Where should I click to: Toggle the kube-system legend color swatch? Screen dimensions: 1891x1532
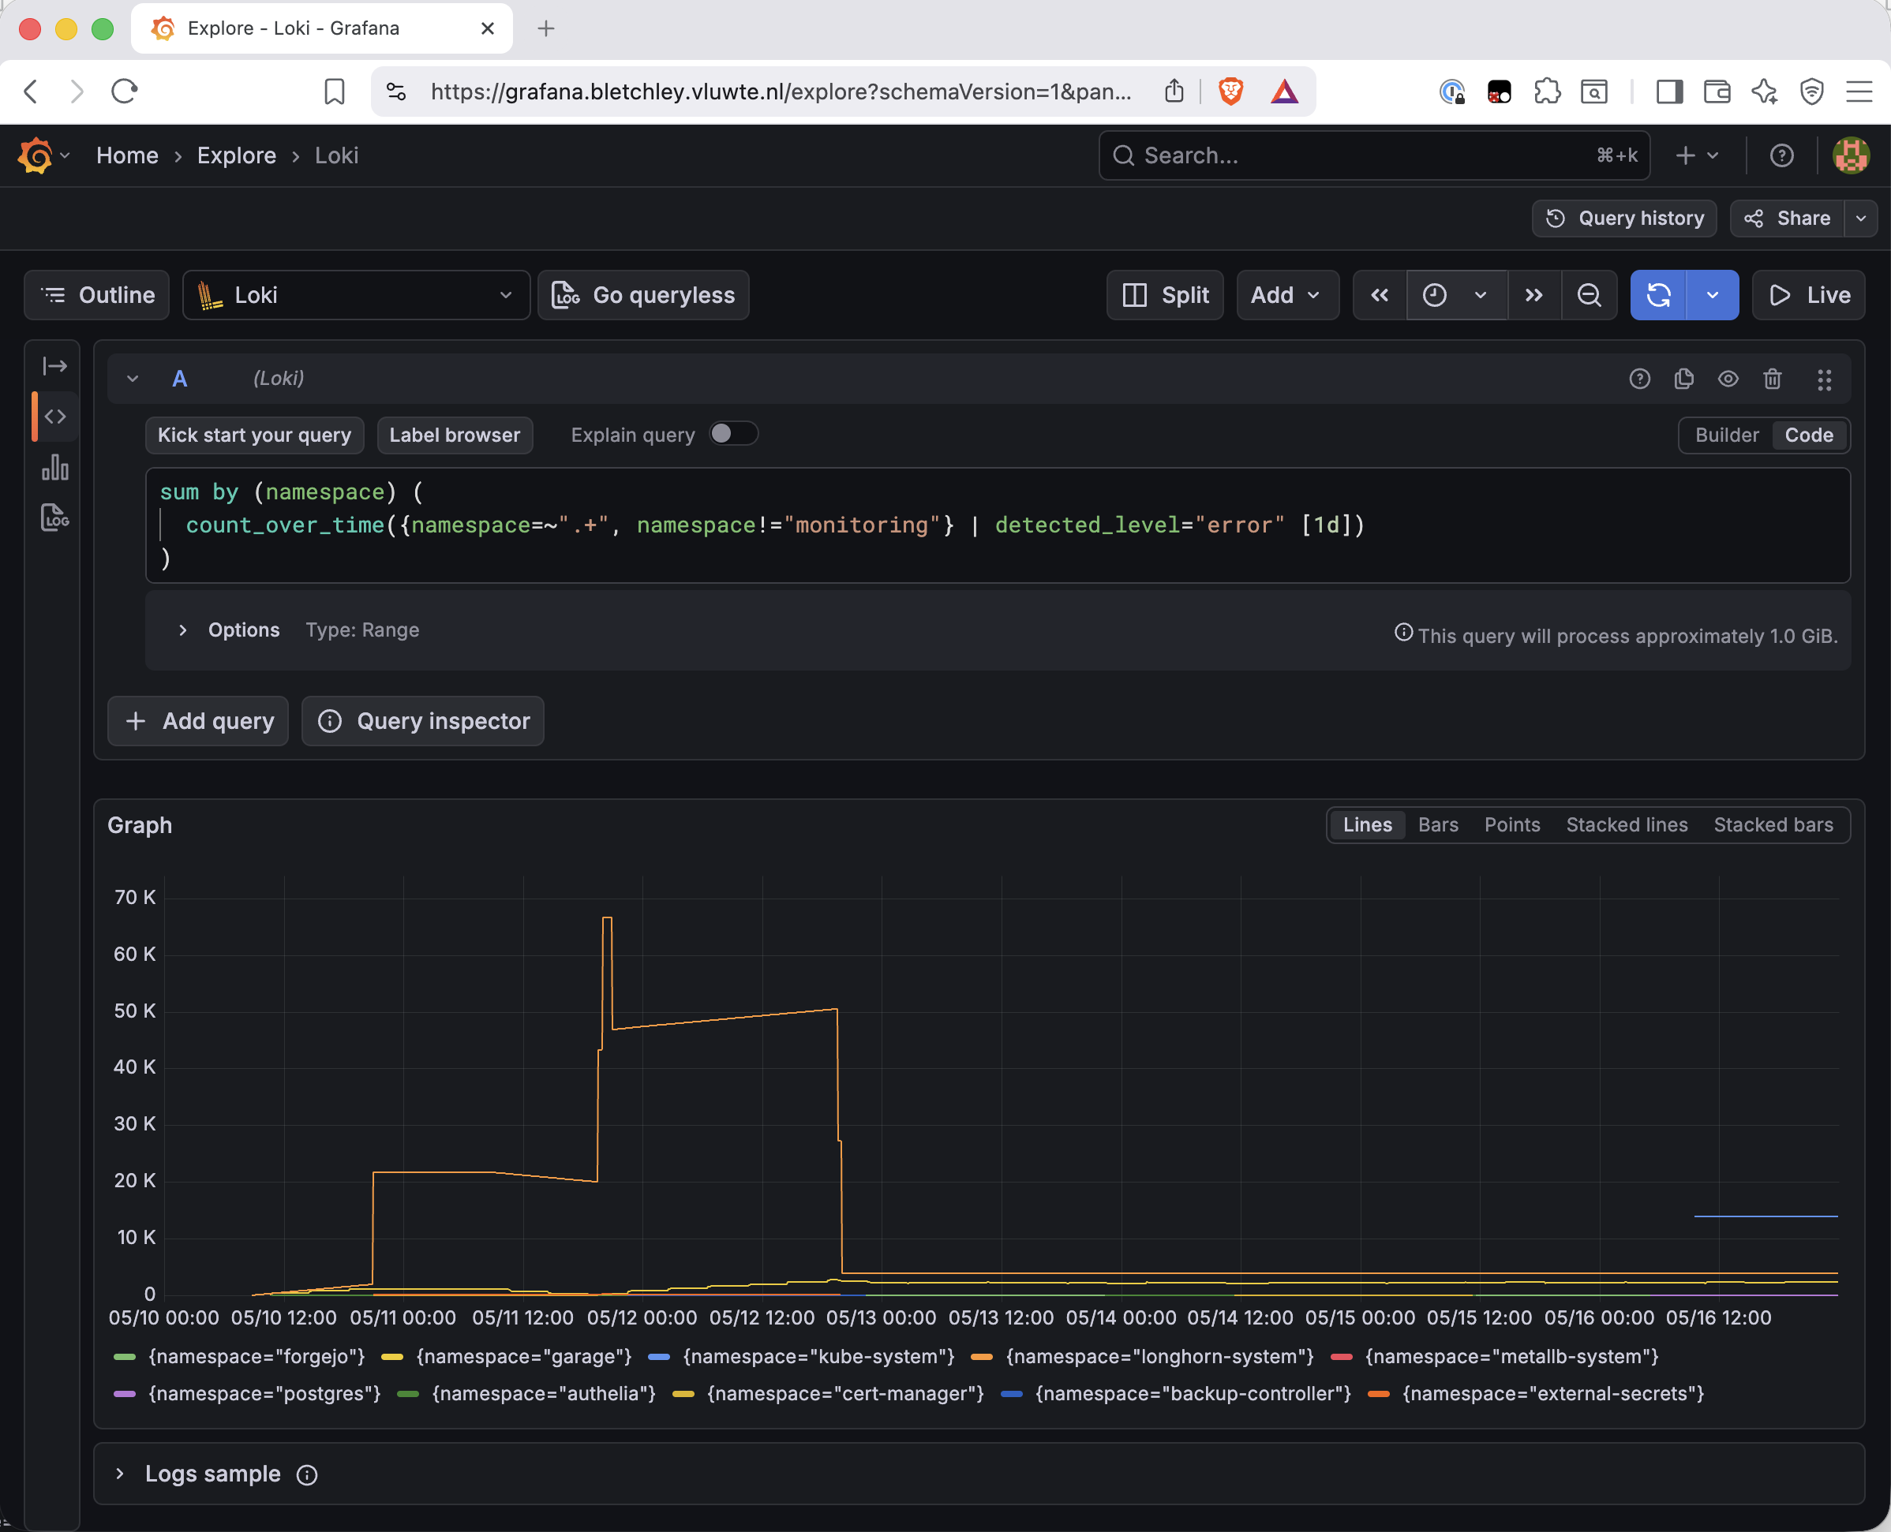point(658,1356)
